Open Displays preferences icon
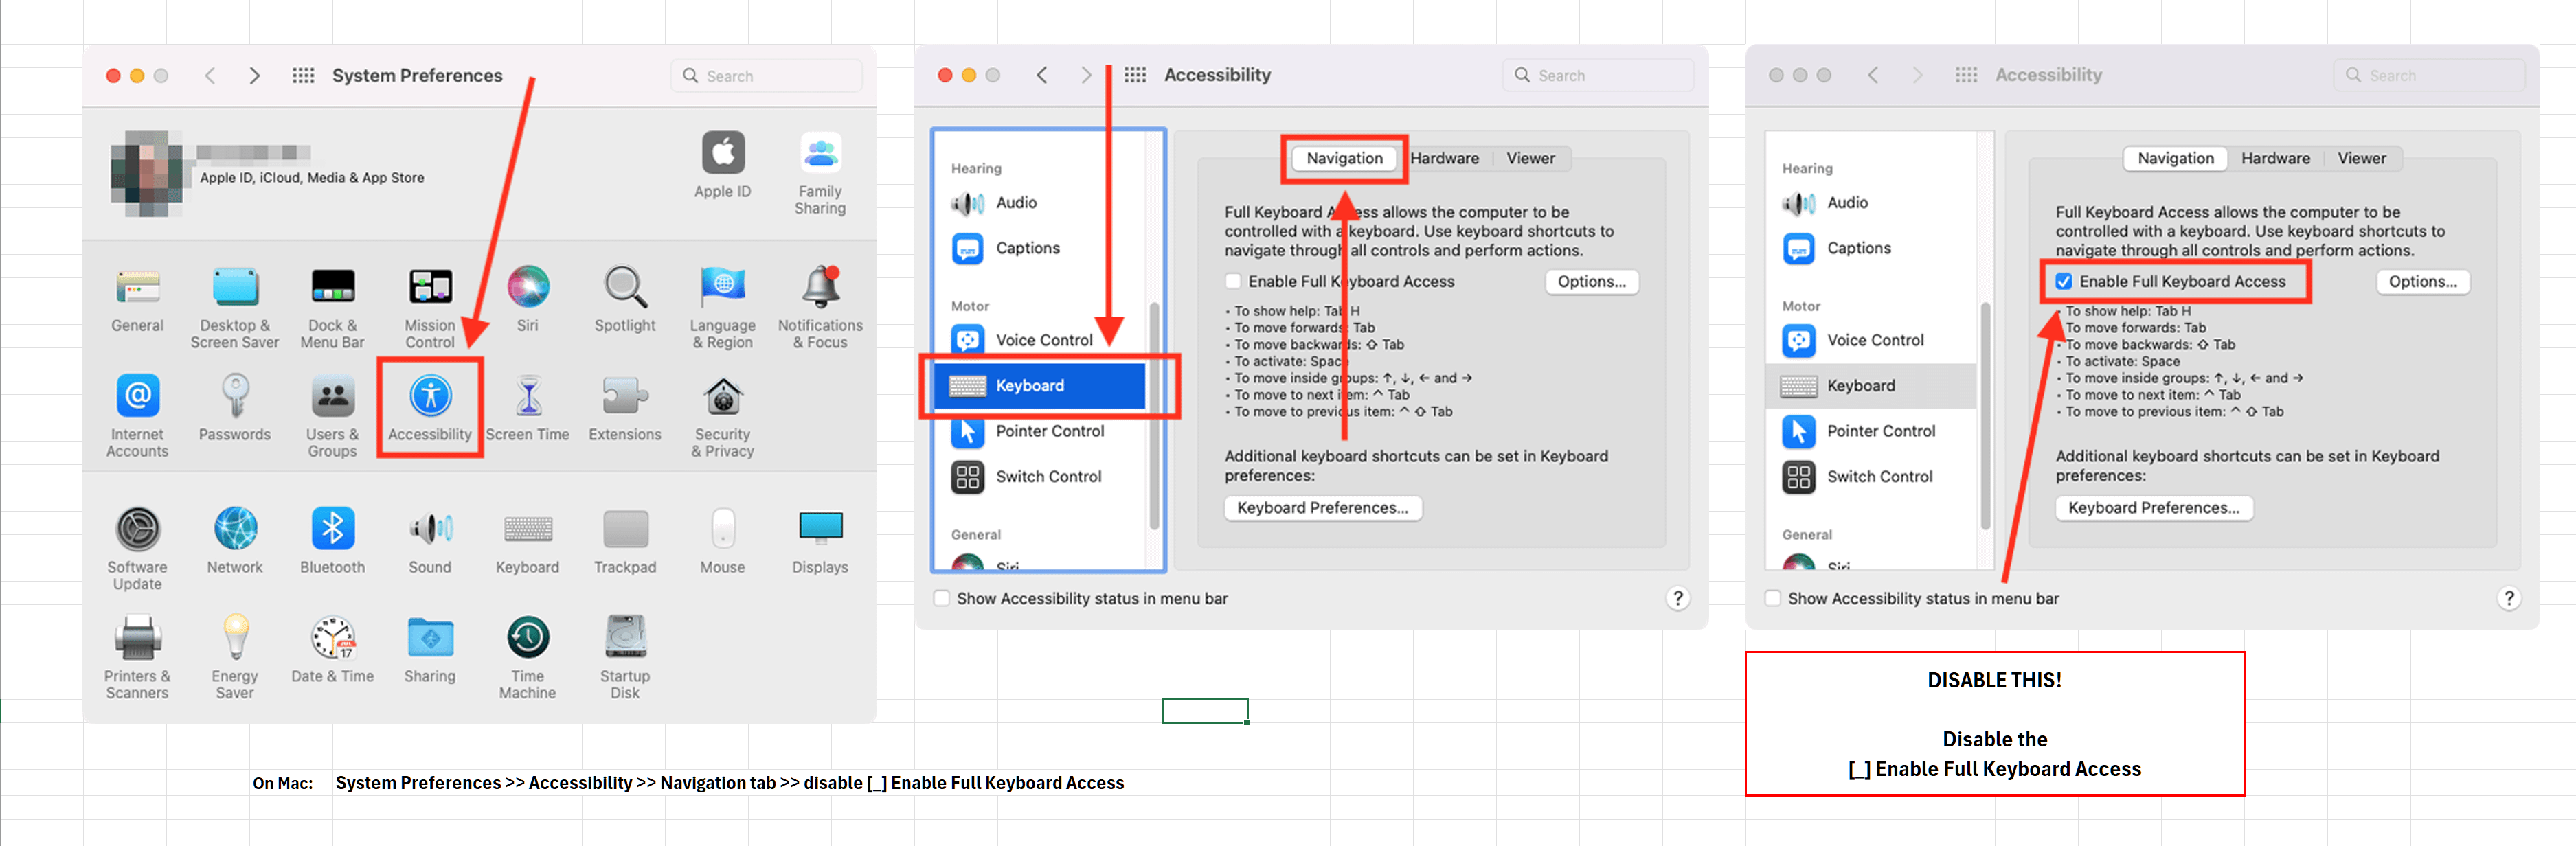This screenshot has height=846, width=2576. point(820,527)
